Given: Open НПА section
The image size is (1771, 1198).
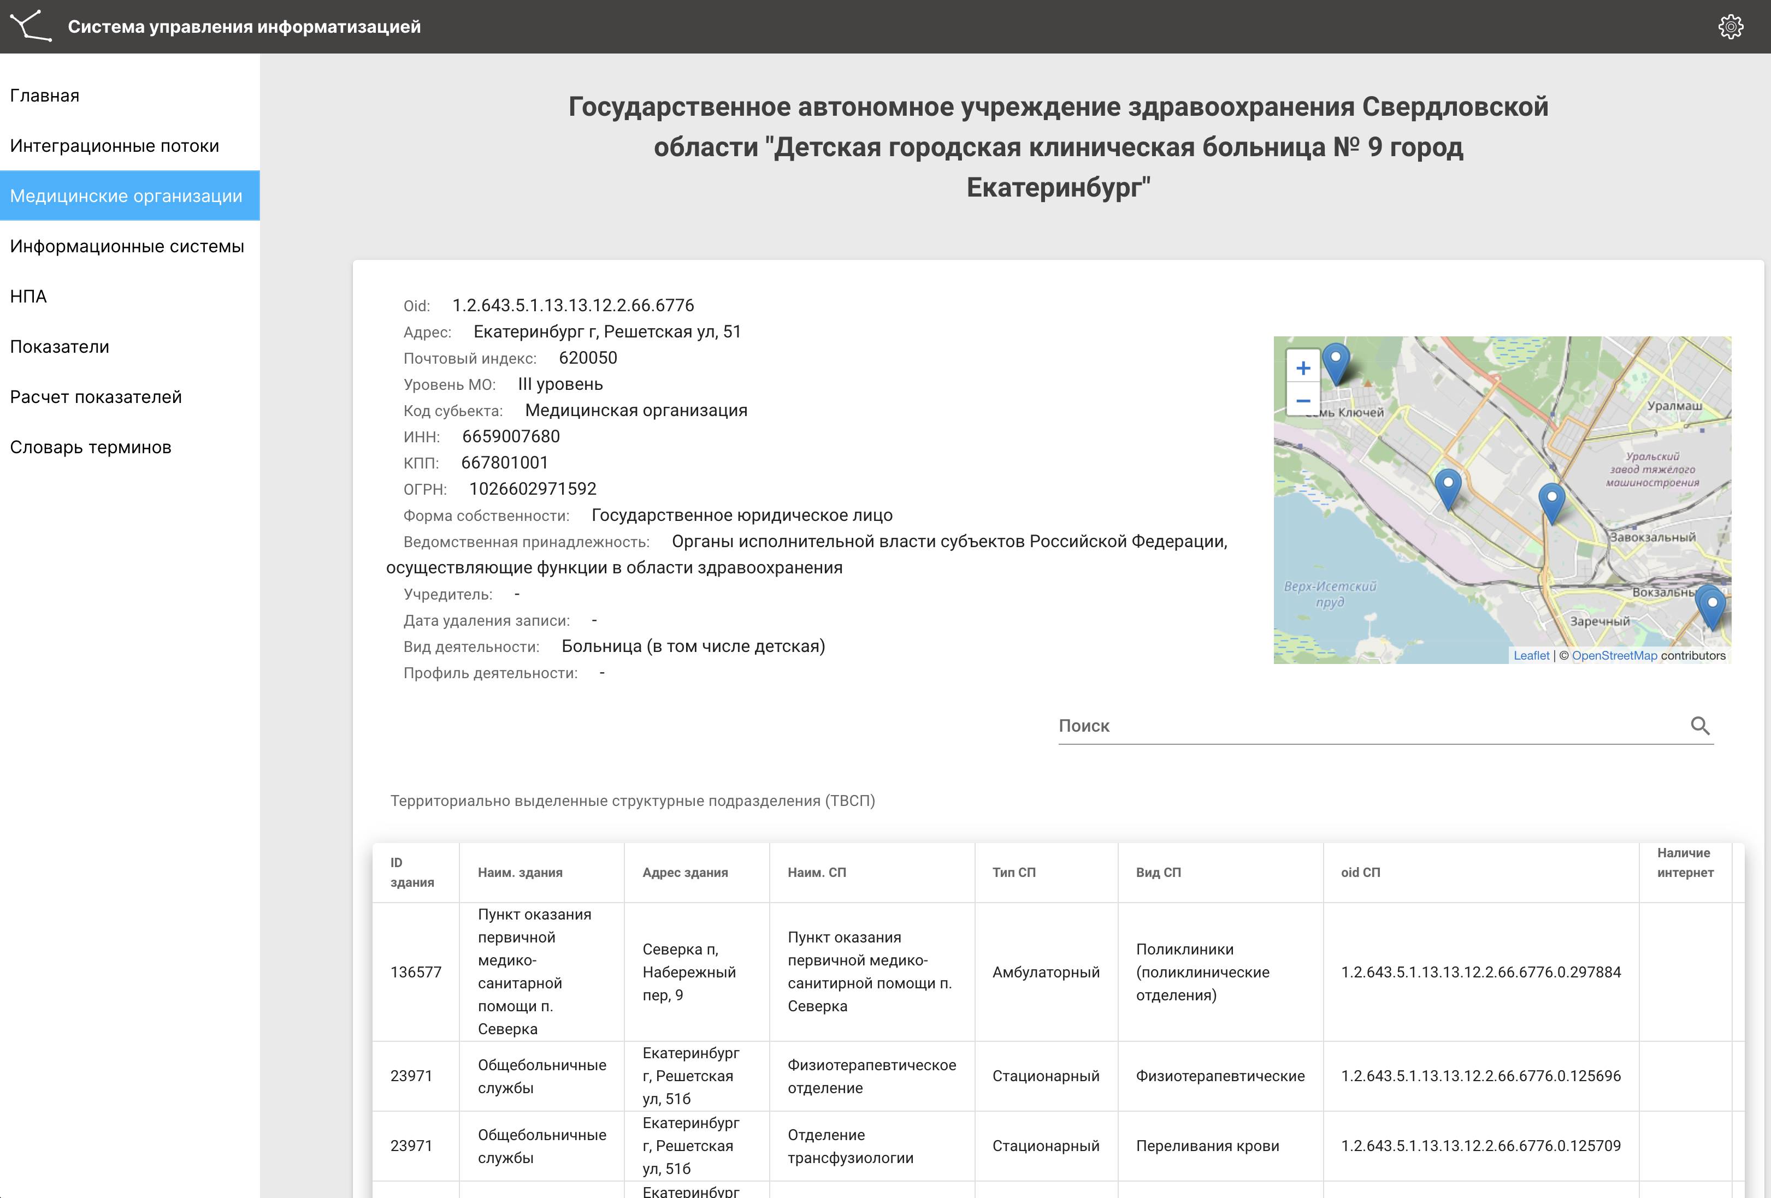Looking at the screenshot, I should click(x=129, y=296).
